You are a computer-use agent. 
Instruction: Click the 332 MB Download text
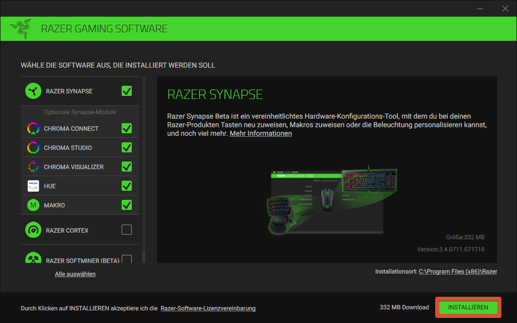point(404,307)
